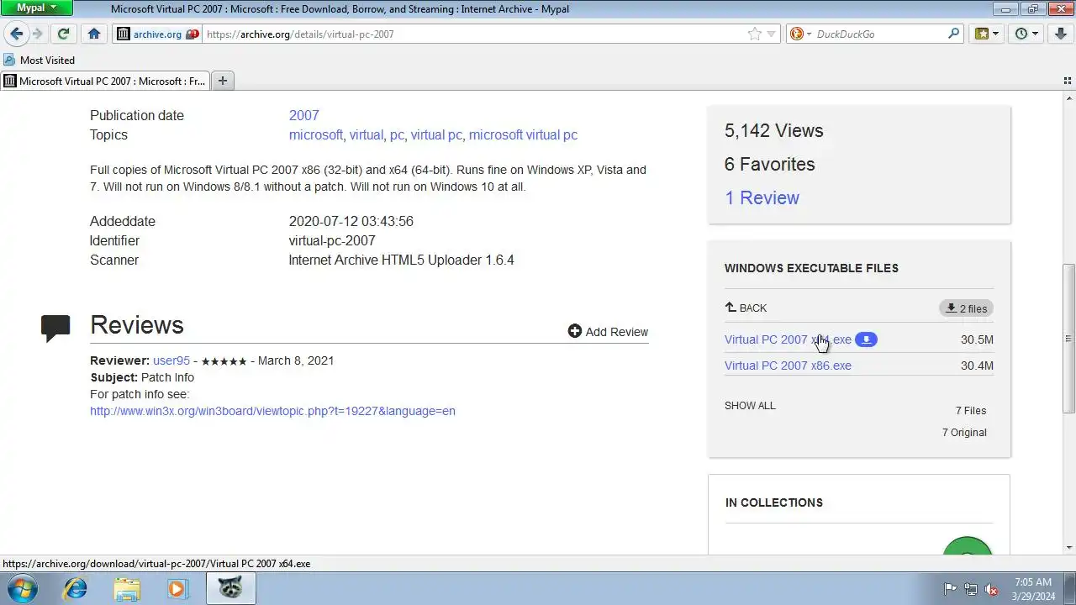
Task: Select the Microsoft Virtual PC 2007 tab
Action: click(105, 81)
